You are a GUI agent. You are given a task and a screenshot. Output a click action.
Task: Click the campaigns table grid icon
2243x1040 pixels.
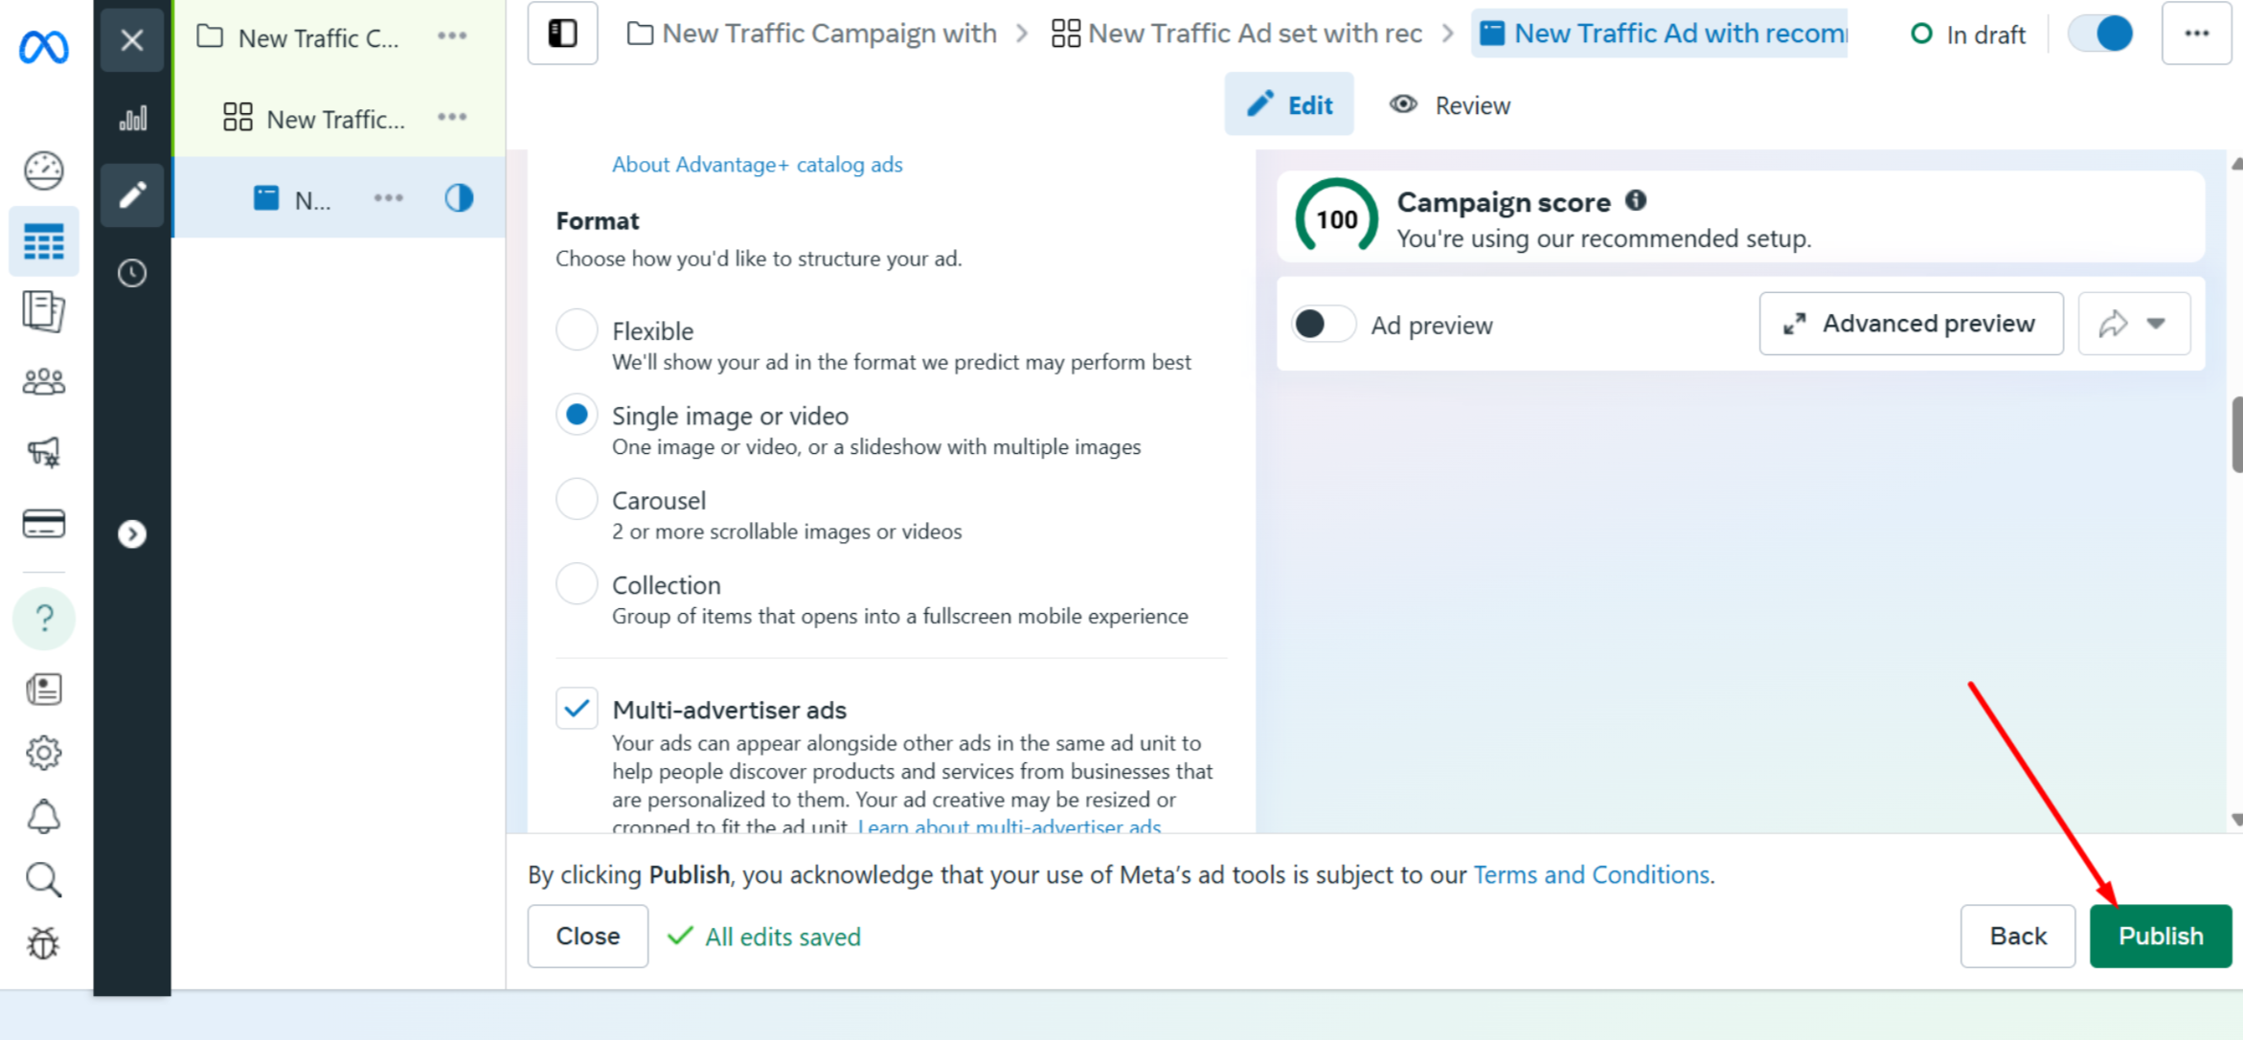coord(44,241)
